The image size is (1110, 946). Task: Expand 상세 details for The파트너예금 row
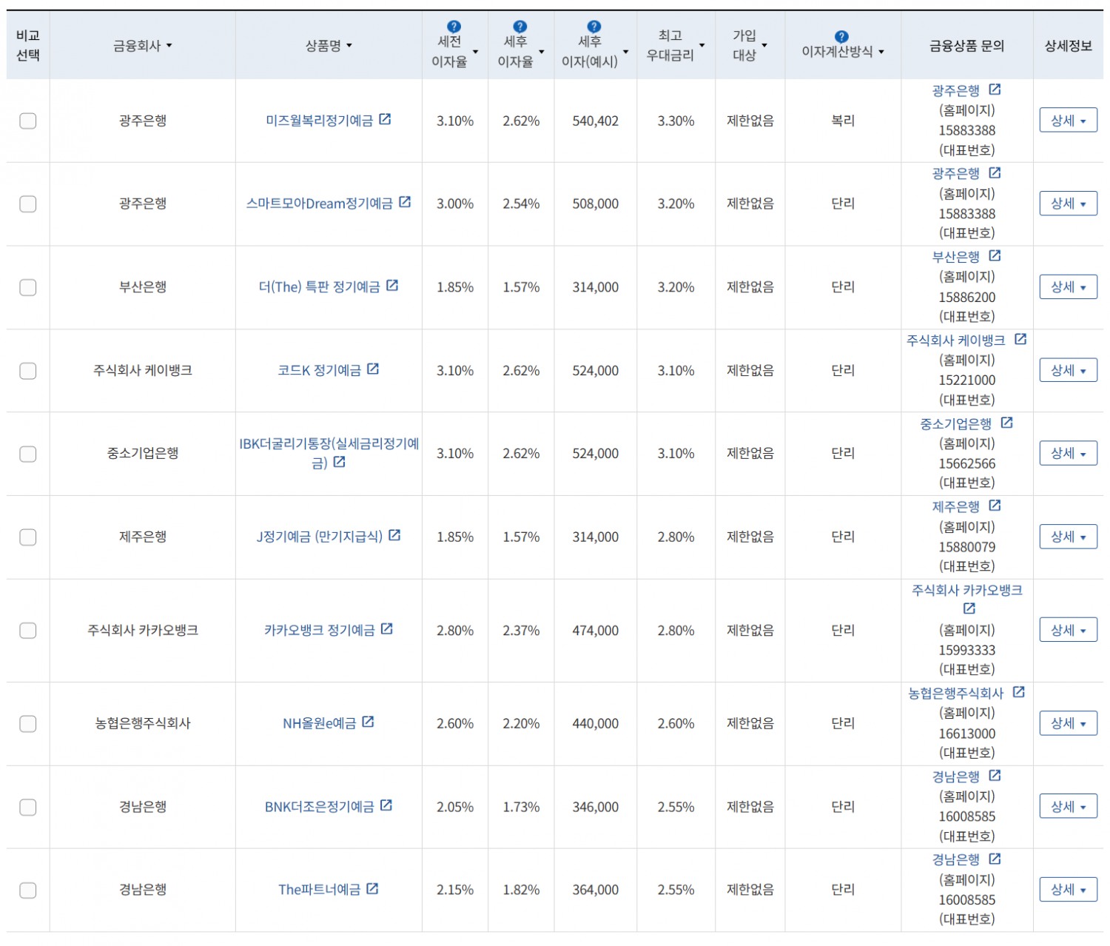coord(1069,890)
